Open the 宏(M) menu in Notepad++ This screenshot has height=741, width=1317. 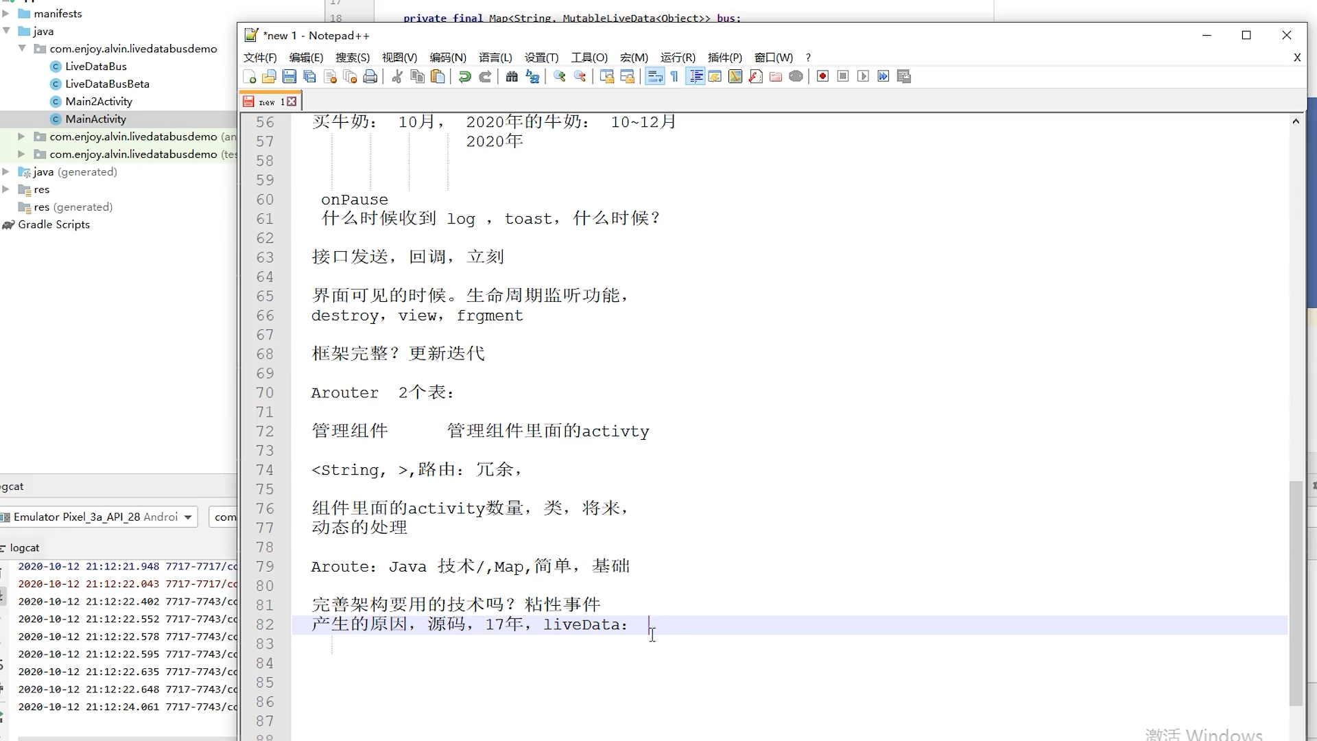634,58
